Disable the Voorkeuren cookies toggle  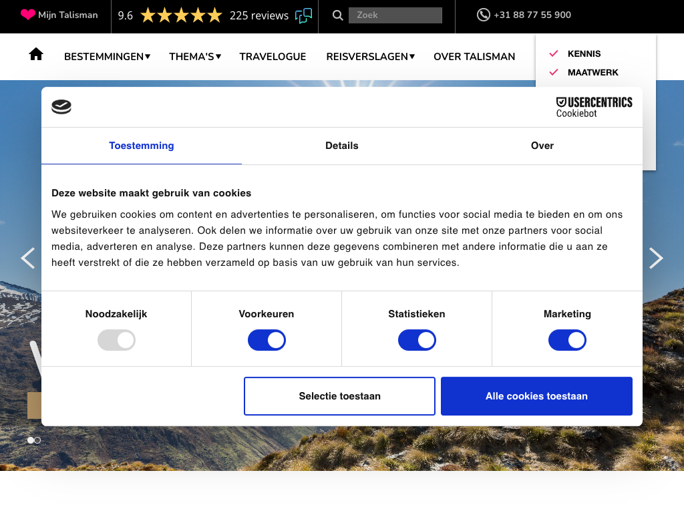click(x=267, y=341)
